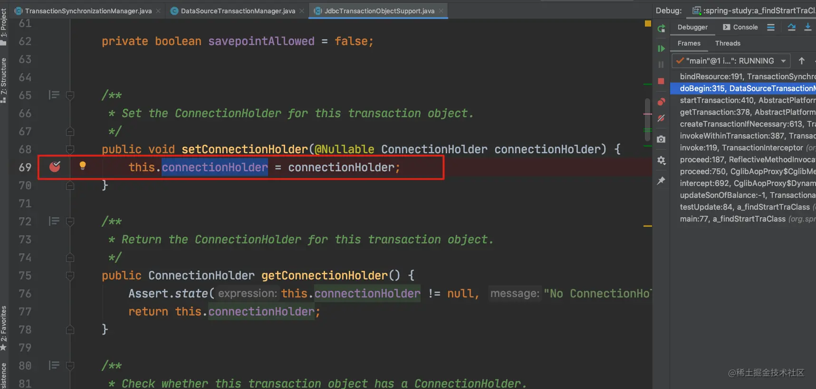Toggle the Pause Program button
The image size is (816, 389).
pyautogui.click(x=661, y=65)
